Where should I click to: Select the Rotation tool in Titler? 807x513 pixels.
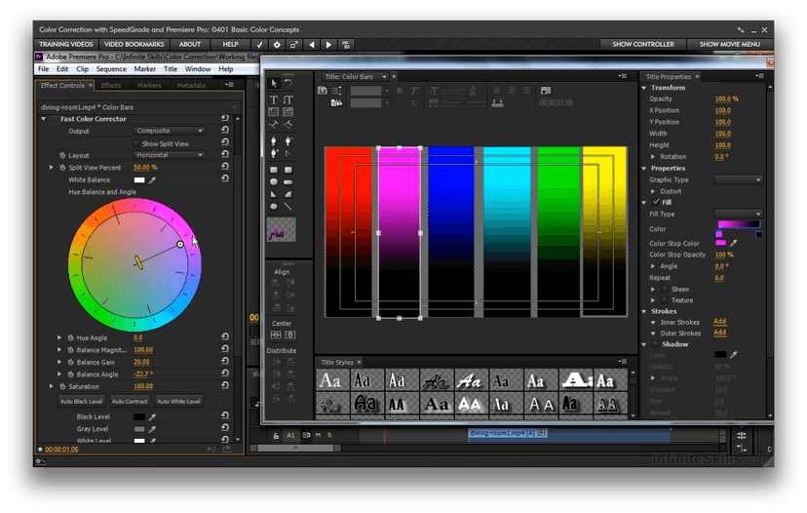coord(288,84)
